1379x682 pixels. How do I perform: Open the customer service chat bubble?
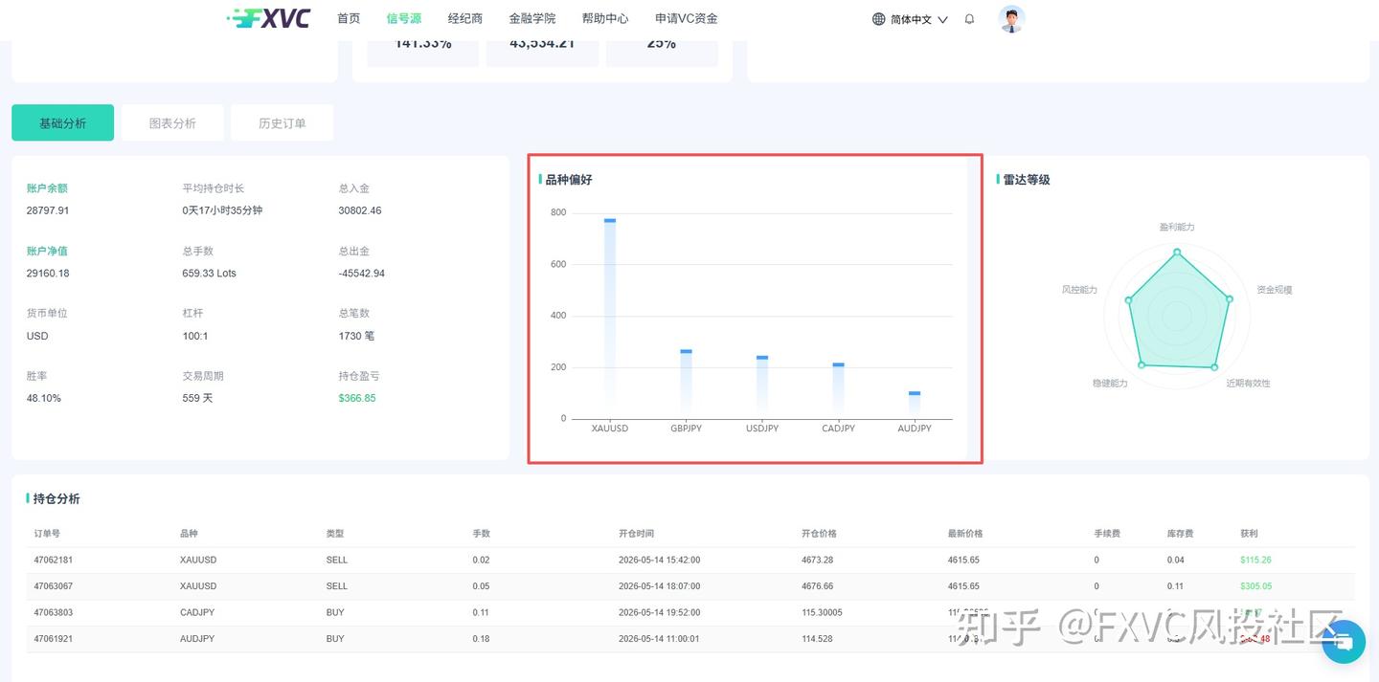(1344, 642)
